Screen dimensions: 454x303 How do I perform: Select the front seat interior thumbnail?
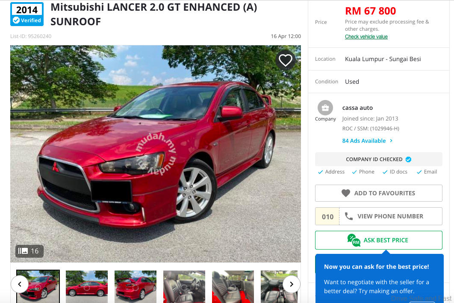tap(184, 286)
